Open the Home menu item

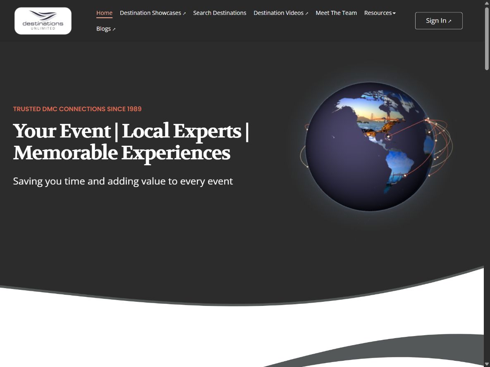coord(104,13)
